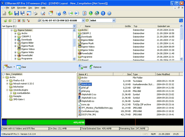
Task: Open the Disc menu
Action: pyautogui.click(x=30, y=8)
